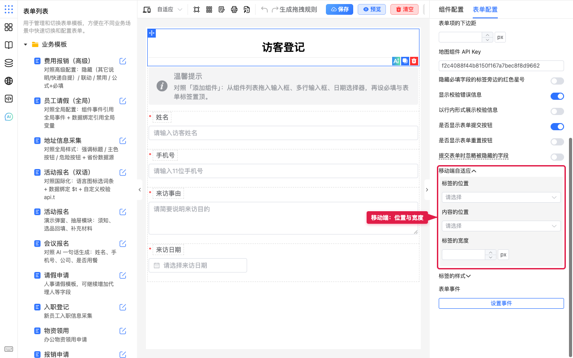This screenshot has width=573, height=358.
Task: Enable 是否显示表单重置按钮 switch
Action: [557, 142]
